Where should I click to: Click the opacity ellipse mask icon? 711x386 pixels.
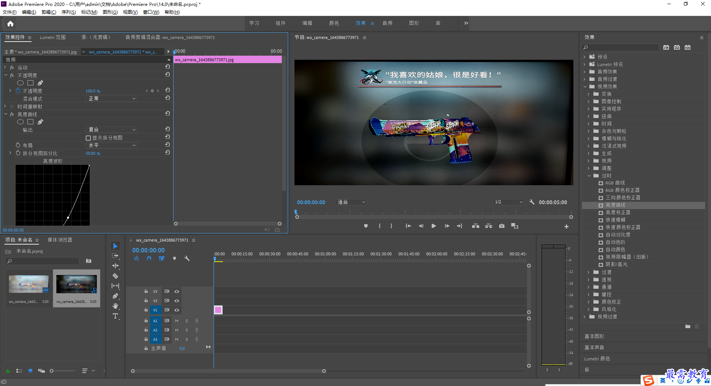(x=20, y=83)
